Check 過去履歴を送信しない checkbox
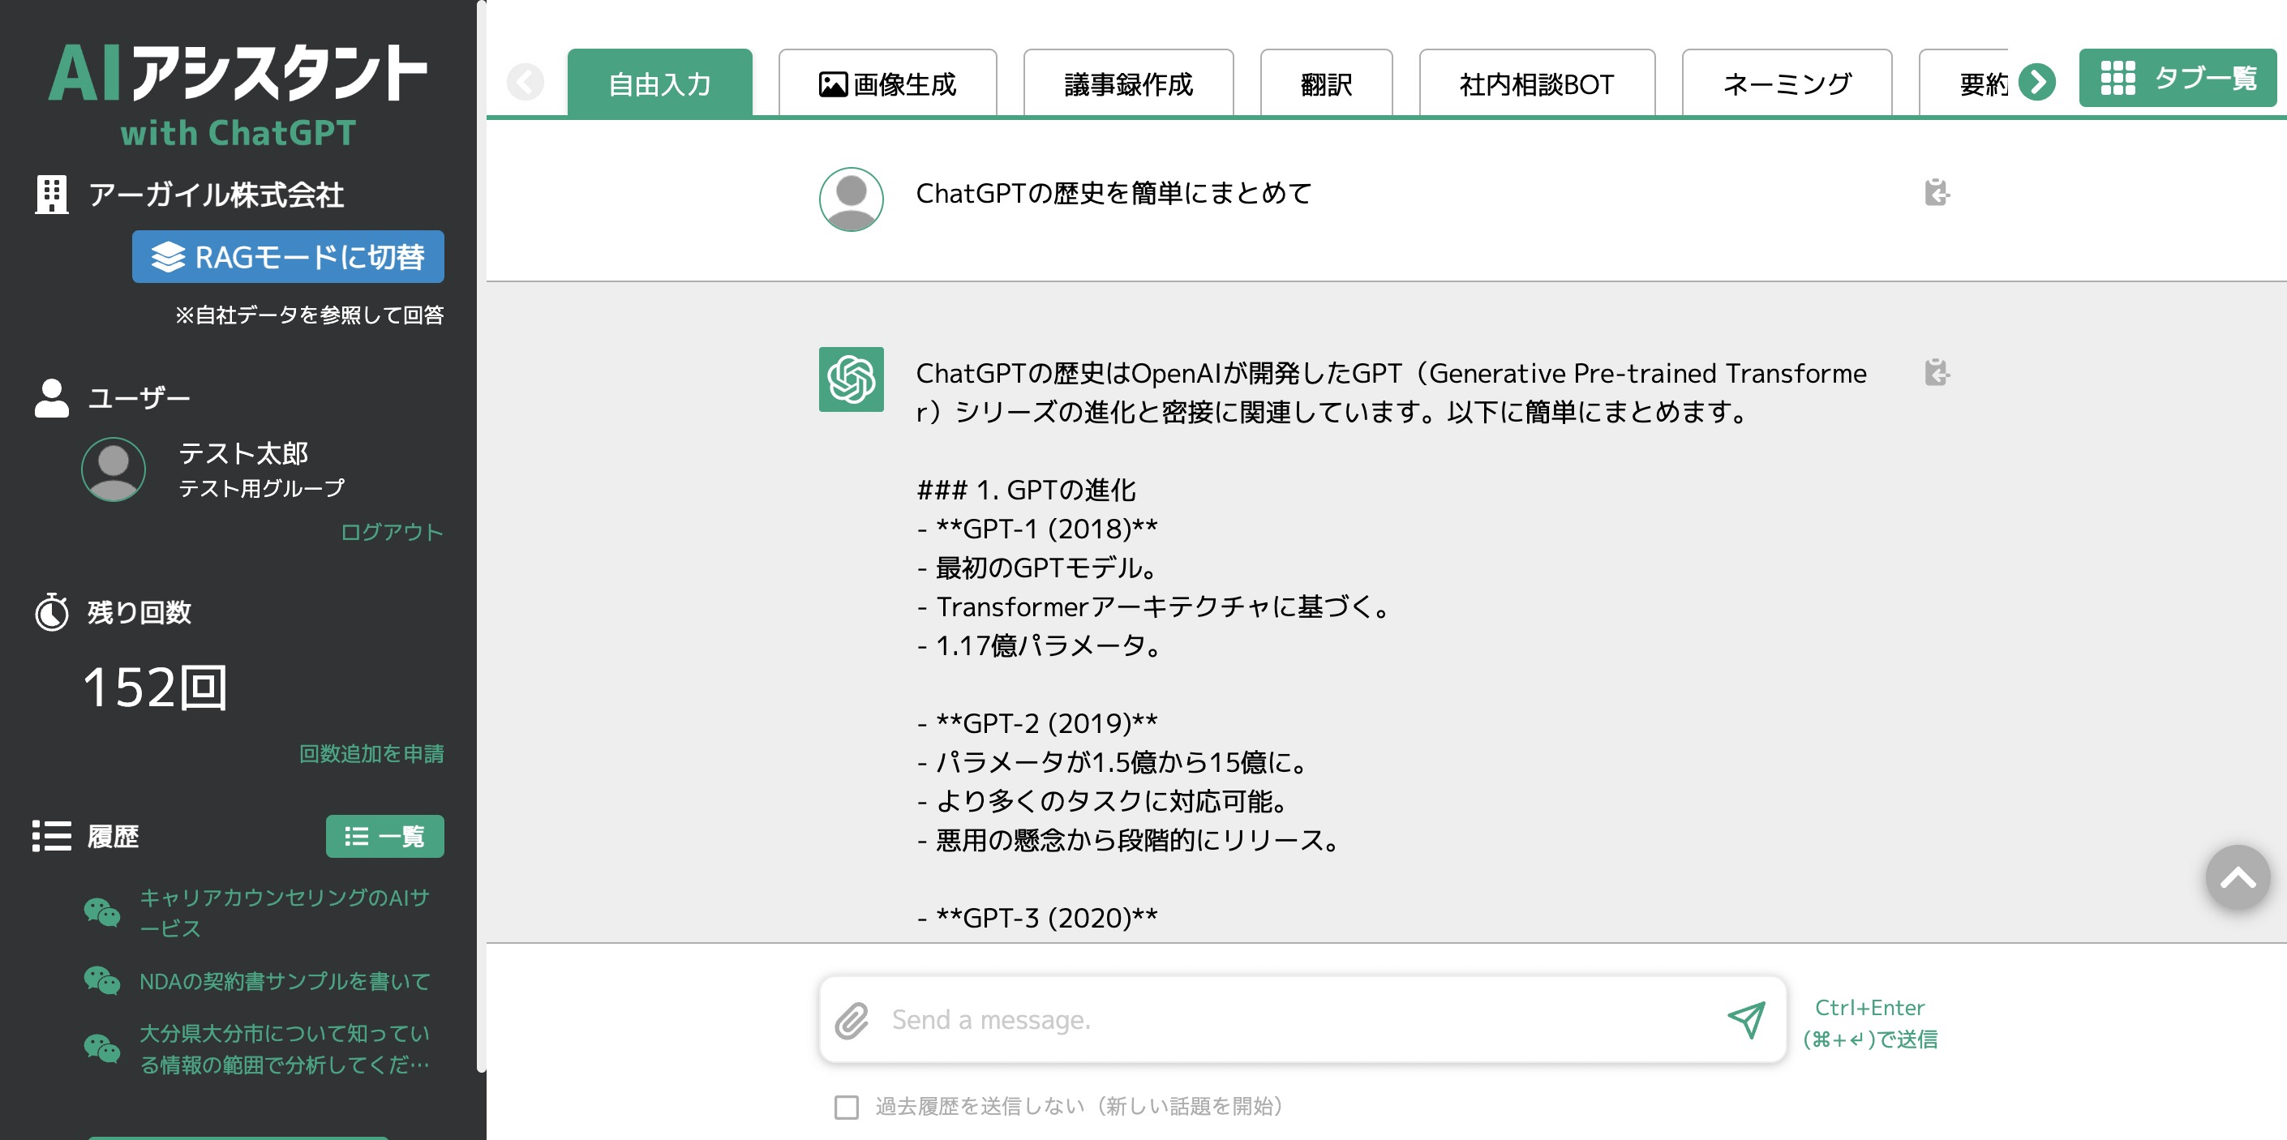 pyautogui.click(x=846, y=1106)
